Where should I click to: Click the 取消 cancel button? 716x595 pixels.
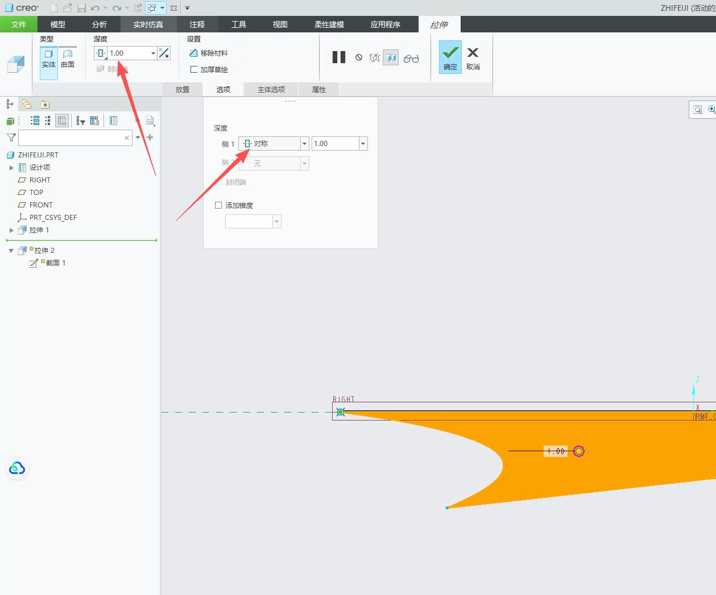click(x=473, y=58)
